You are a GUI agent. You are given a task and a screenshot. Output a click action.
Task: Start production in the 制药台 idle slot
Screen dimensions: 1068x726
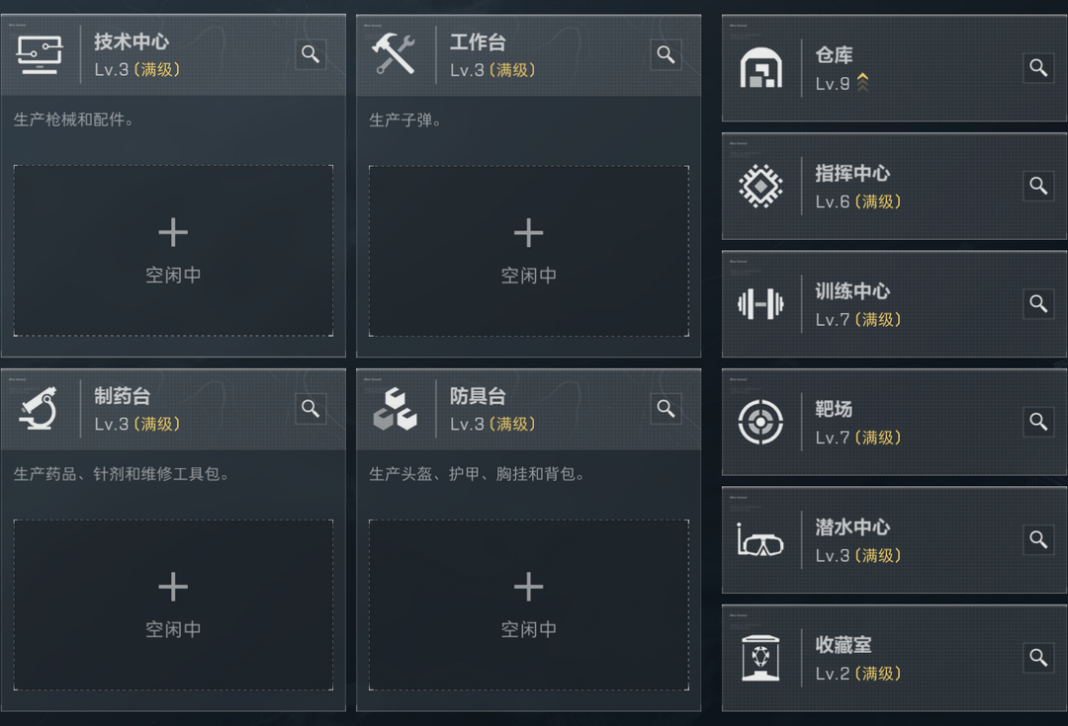tap(173, 605)
